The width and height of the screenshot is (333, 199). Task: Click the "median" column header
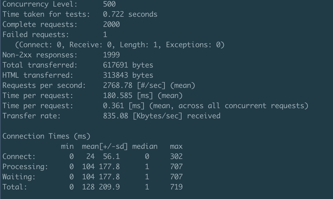pyautogui.click(x=145, y=146)
